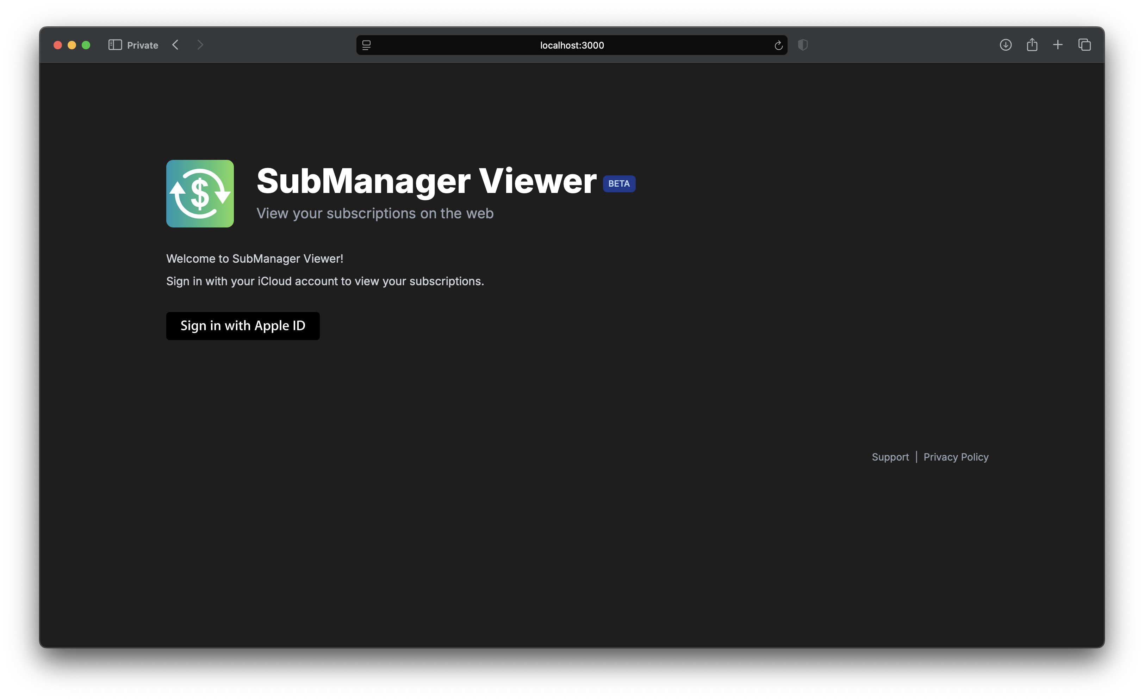
Task: Reload the page
Action: coord(779,45)
